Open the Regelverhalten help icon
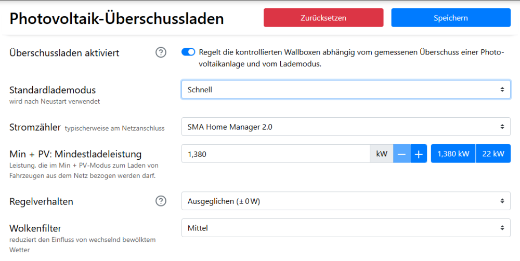The height and width of the screenshot is (261, 520). click(x=161, y=201)
